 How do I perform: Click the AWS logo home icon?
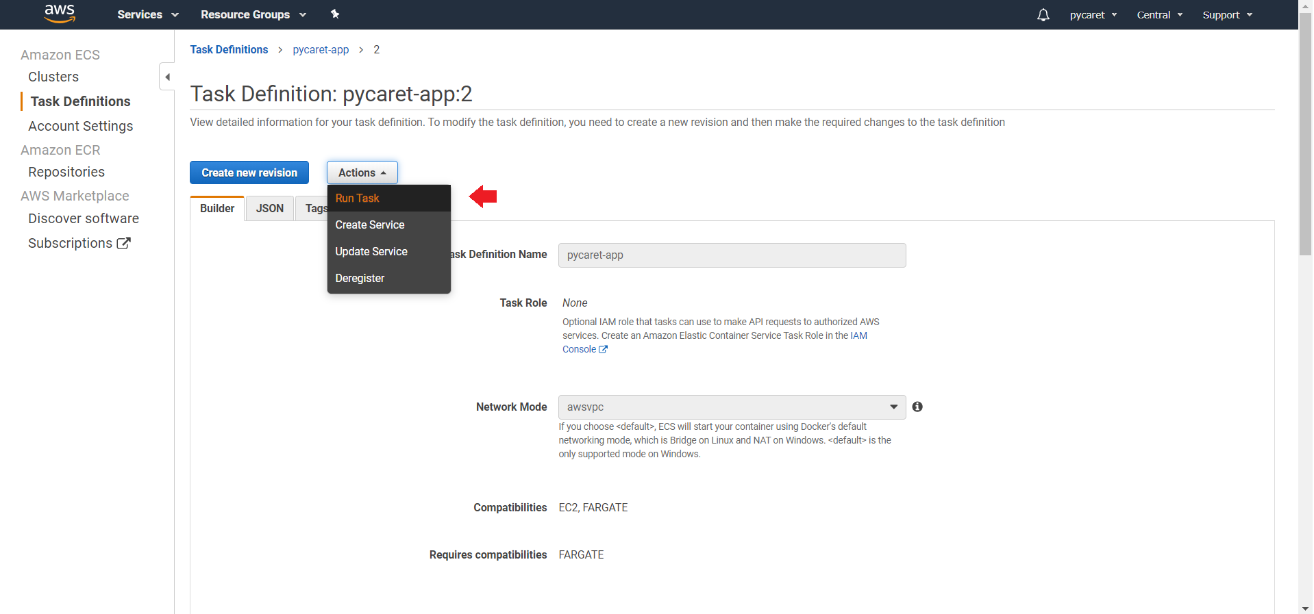click(60, 14)
